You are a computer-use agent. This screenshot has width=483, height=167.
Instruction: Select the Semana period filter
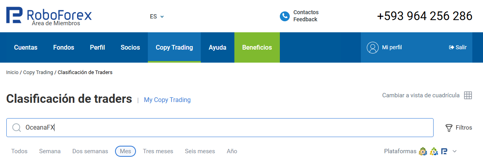pyautogui.click(x=50, y=151)
